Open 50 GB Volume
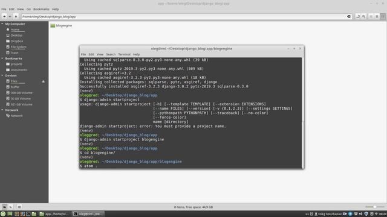Viewport: 387px width, 217px height. tap(21, 99)
